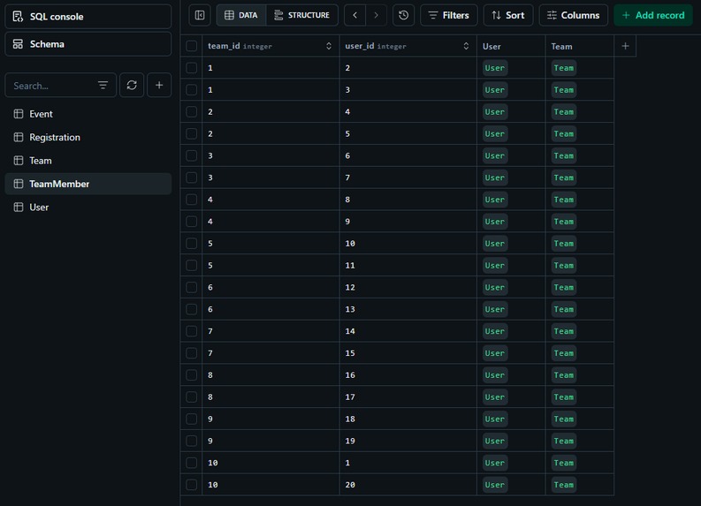
Task: Select all rows with header checkbox
Action: [x=191, y=46]
